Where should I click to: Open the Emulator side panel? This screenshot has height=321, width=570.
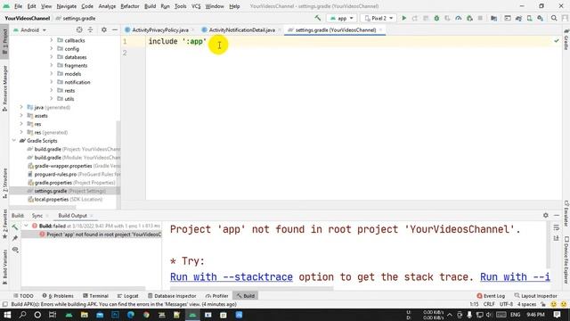tap(566, 213)
